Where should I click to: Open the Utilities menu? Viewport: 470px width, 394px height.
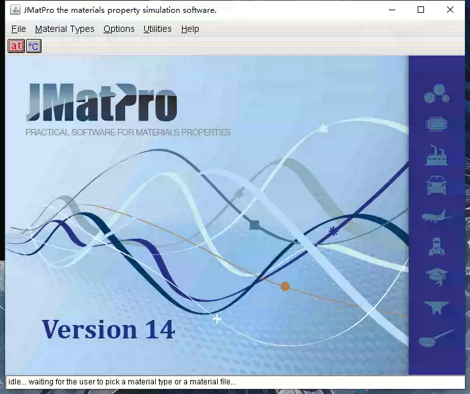click(x=157, y=29)
